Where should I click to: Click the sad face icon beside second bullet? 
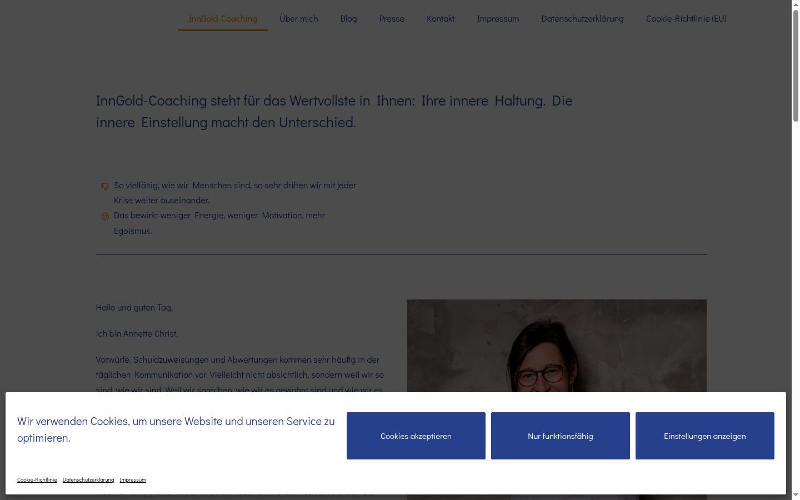105,217
